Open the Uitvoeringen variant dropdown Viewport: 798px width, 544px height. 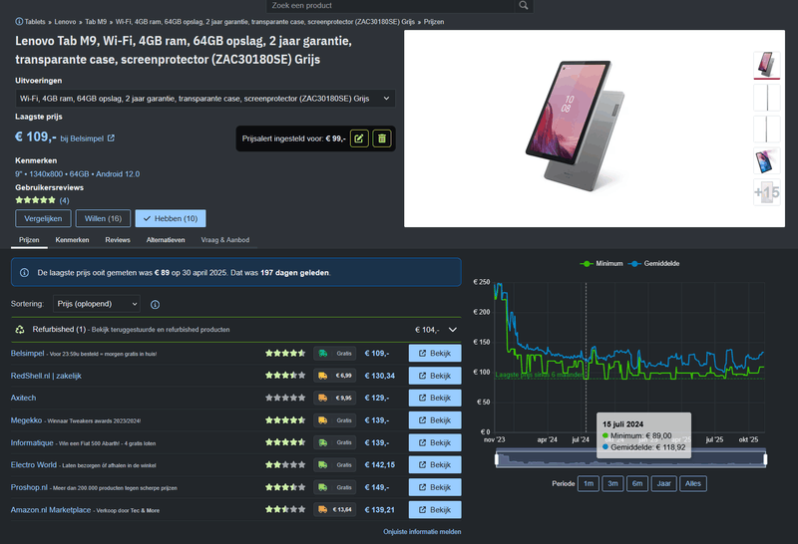pyautogui.click(x=205, y=99)
